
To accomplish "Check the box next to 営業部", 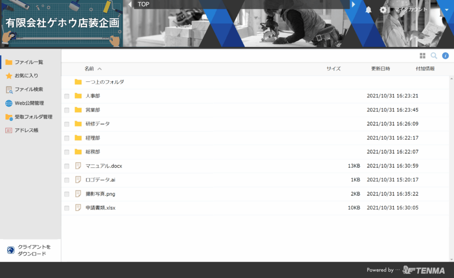I will [x=67, y=110].
